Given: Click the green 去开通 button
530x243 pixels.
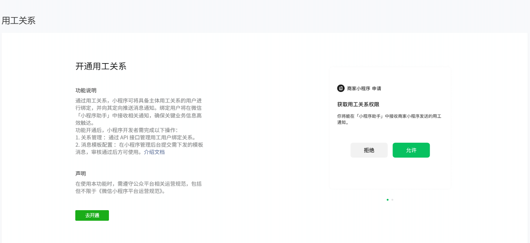Looking at the screenshot, I should (x=92, y=215).
